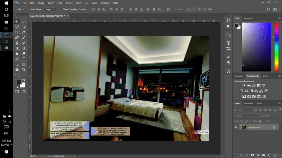Switch to the Swatches panel tab

(248, 18)
